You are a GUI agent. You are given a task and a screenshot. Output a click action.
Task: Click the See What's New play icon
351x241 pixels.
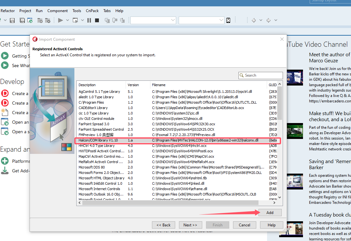[5, 65]
